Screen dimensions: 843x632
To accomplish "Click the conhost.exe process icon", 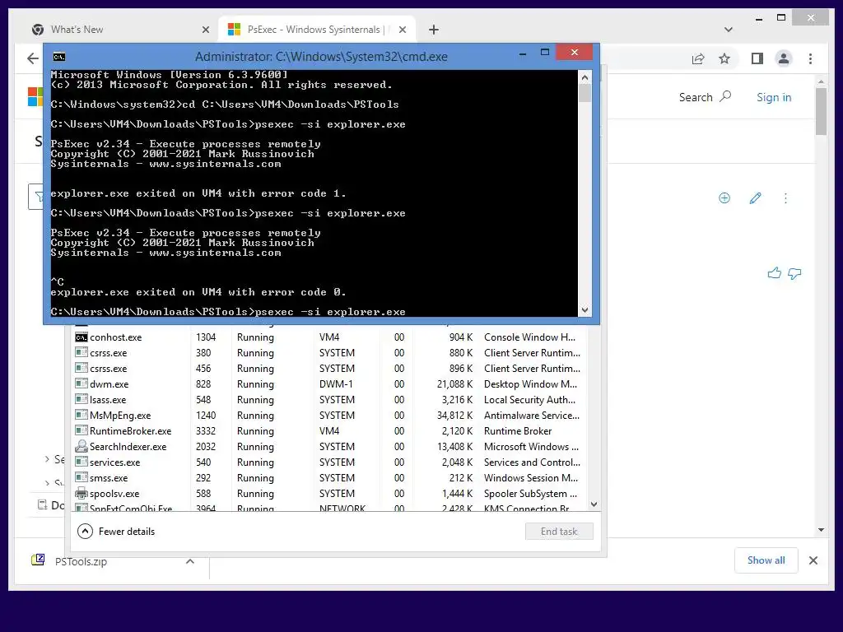I will pos(82,337).
